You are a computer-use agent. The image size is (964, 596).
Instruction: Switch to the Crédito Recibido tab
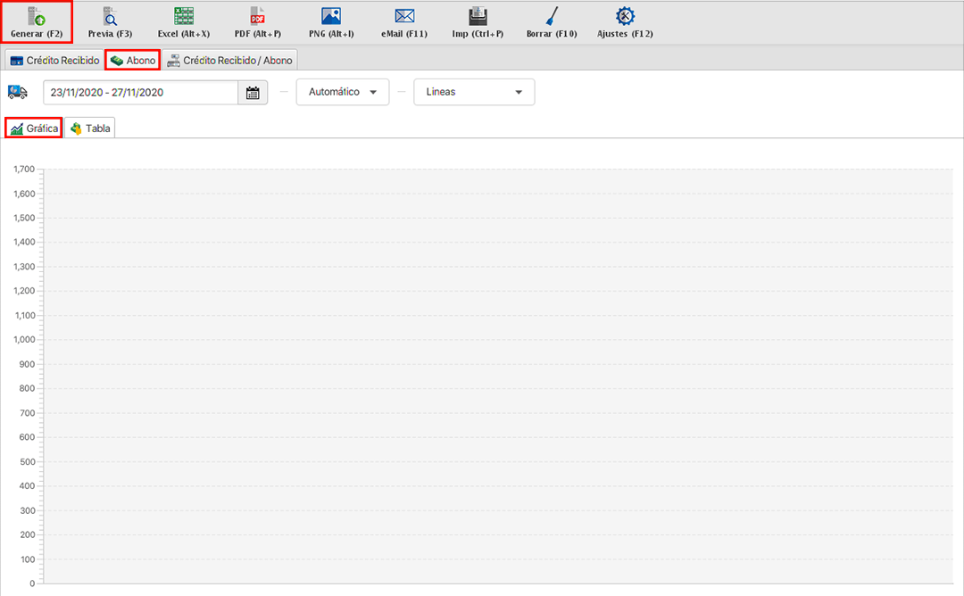(54, 60)
